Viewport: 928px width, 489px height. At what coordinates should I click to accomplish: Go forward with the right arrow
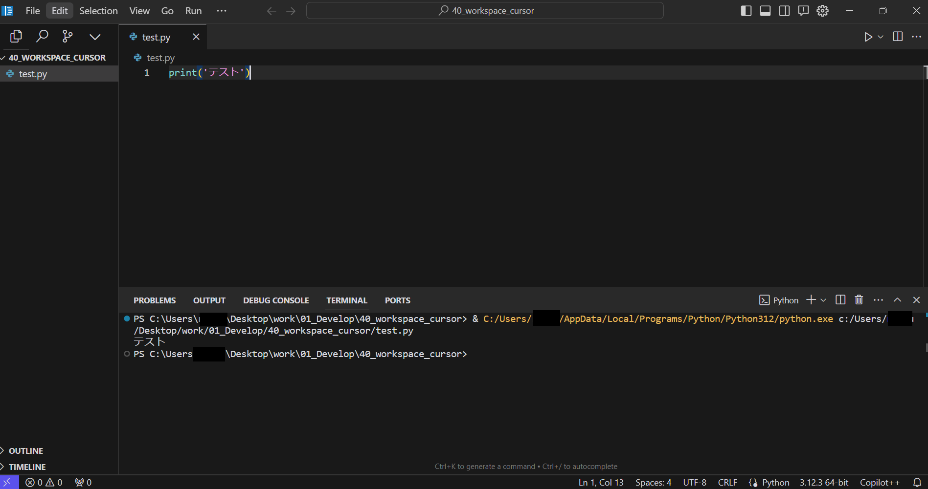click(x=291, y=11)
